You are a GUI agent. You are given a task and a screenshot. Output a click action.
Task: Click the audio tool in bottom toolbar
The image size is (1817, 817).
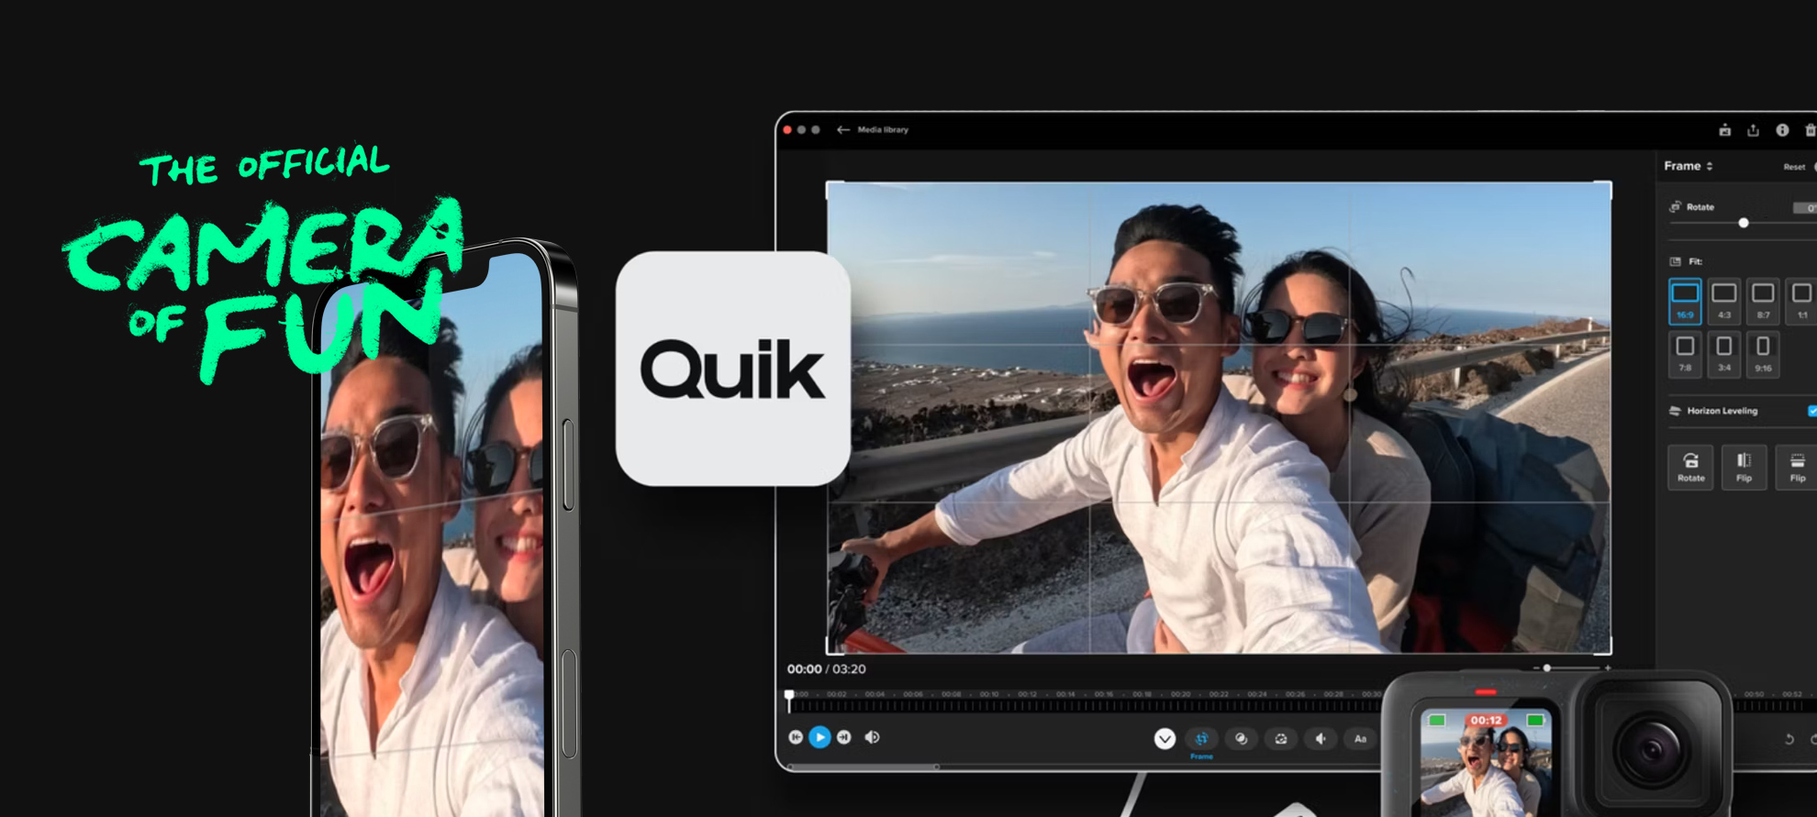1321,739
